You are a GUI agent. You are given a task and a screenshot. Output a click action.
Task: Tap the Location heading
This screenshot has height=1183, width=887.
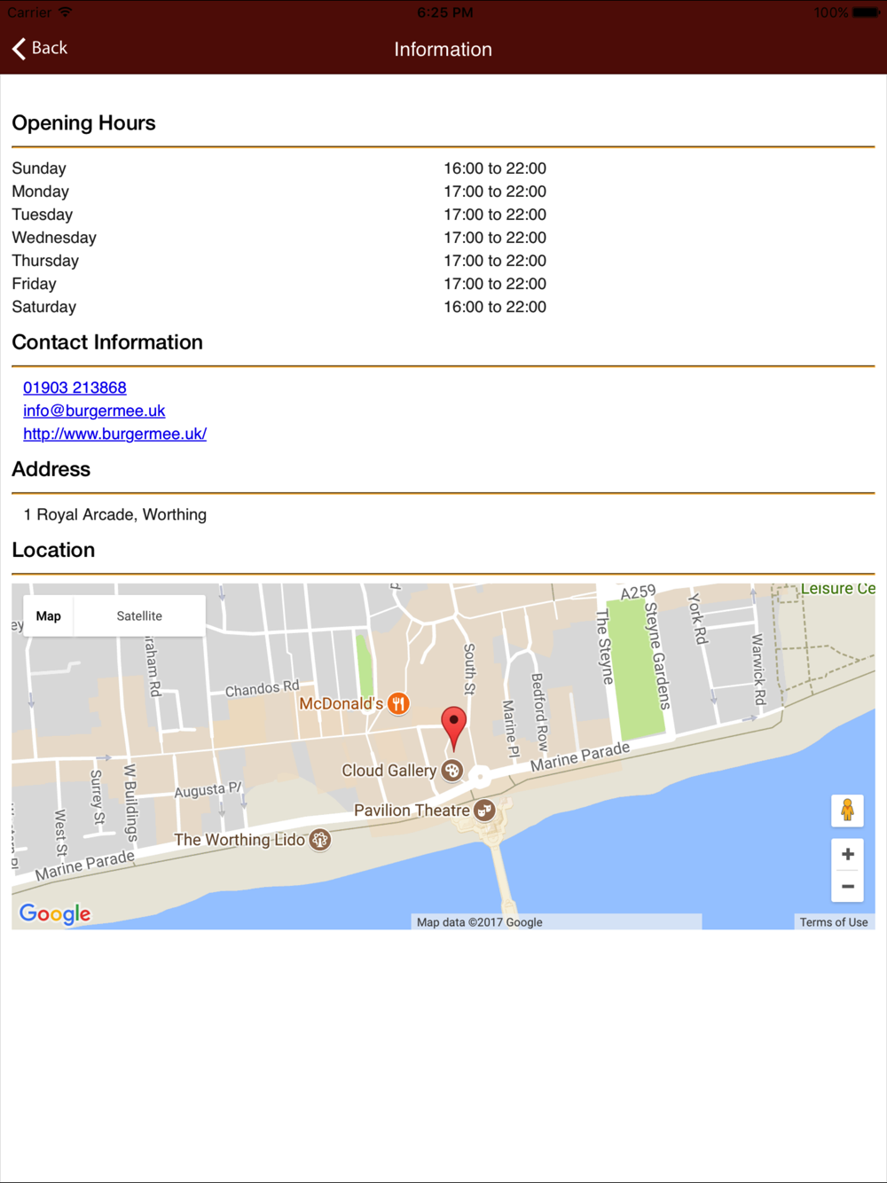(53, 550)
